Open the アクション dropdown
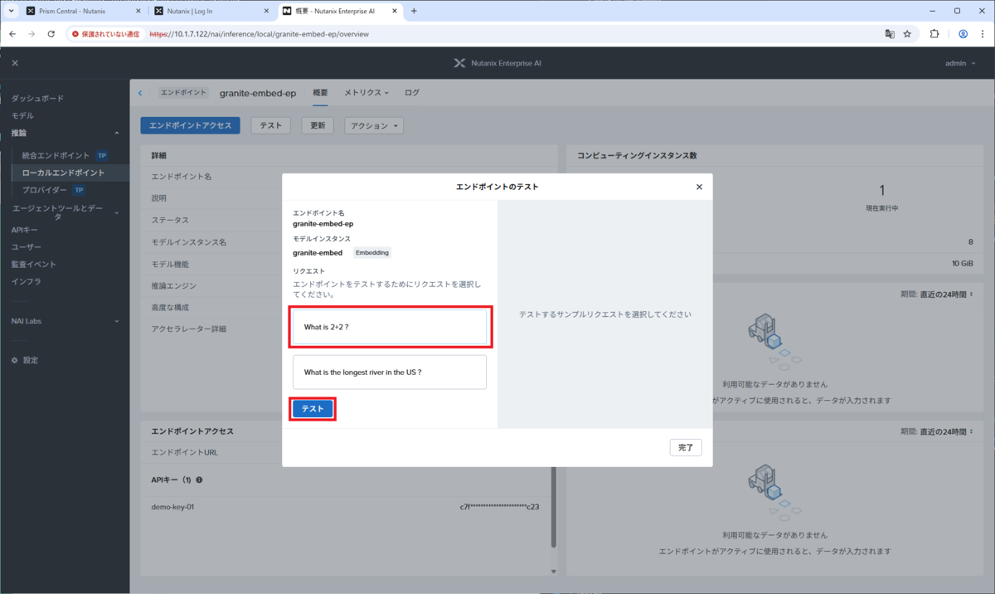 [374, 125]
